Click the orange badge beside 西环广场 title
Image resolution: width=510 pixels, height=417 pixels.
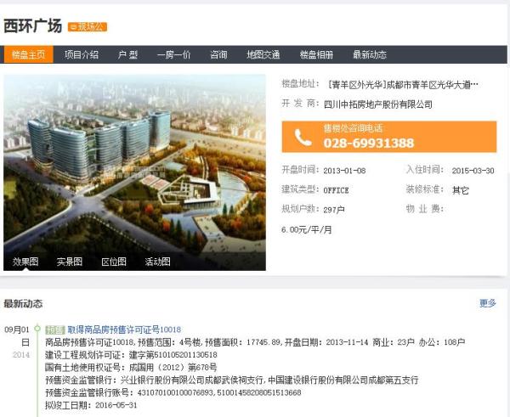point(88,26)
